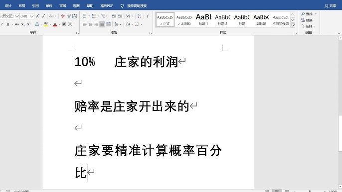This screenshot has height=192, width=342.
Task: Open the 福昕PDF tab
Action: 107,6
